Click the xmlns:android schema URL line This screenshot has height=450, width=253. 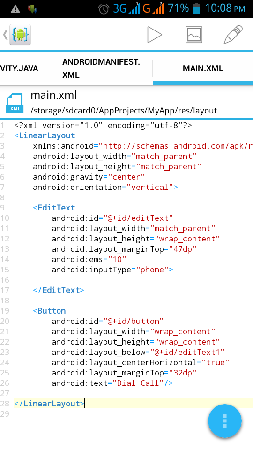143,146
